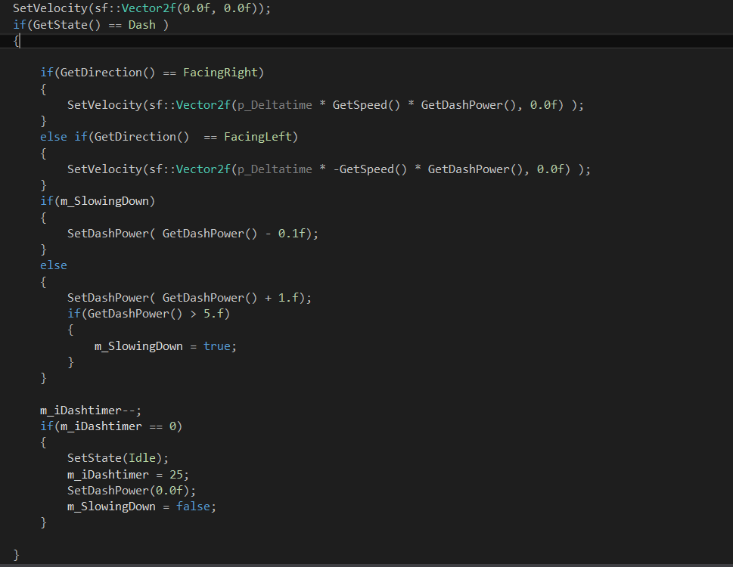Viewport: 733px width, 567px height.
Task: Click the if(m_SlowingDown) condition
Action: [x=98, y=201]
